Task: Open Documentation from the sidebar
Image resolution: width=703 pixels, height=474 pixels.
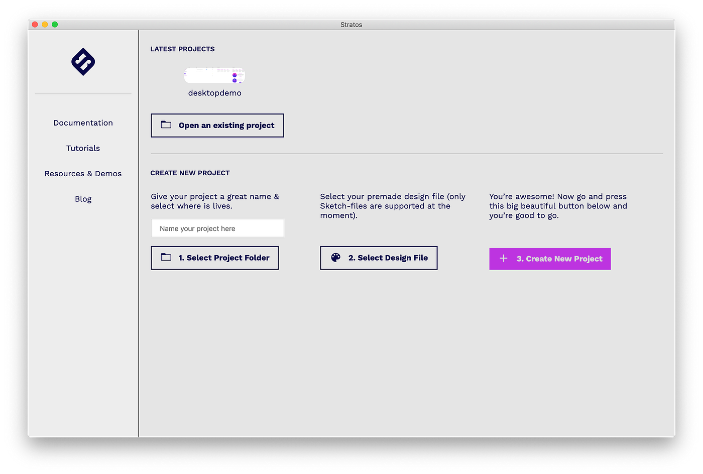Action: (x=83, y=123)
